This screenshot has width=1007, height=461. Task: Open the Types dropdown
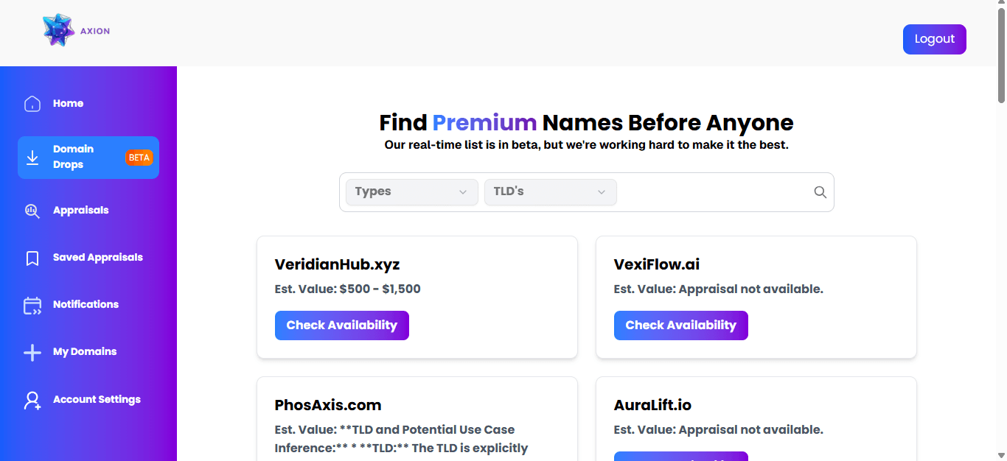411,192
